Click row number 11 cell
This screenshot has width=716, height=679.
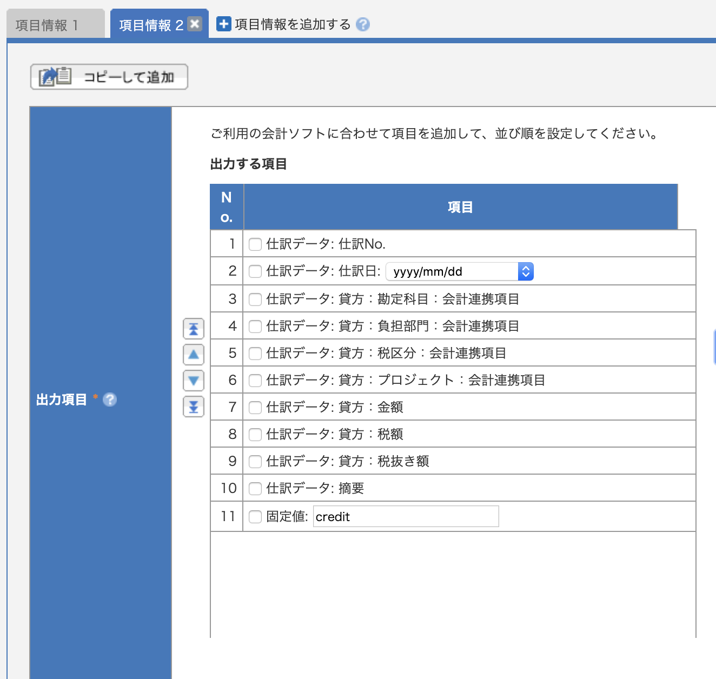(227, 516)
